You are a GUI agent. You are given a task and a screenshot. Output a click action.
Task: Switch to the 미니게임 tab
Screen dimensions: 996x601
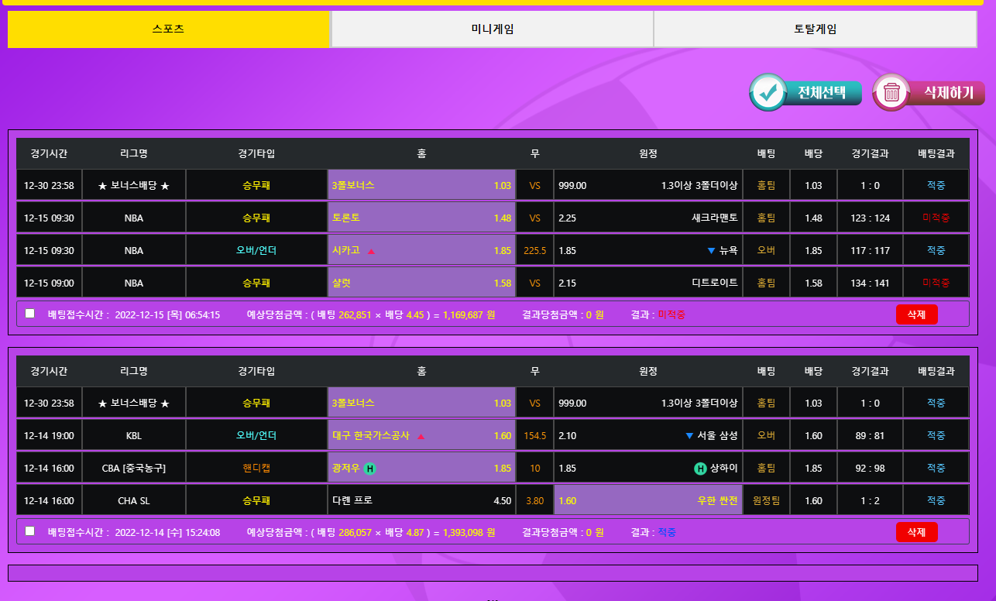[x=493, y=29]
